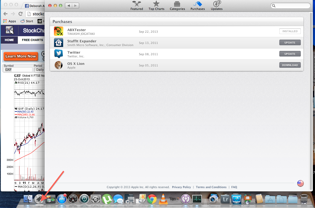Click the Symbol field containing GXF
The height and width of the screenshot is (208, 315).
(x=18, y=70)
